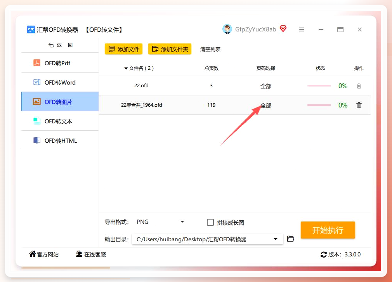
Task: Click page count 119
Action: pos(211,105)
